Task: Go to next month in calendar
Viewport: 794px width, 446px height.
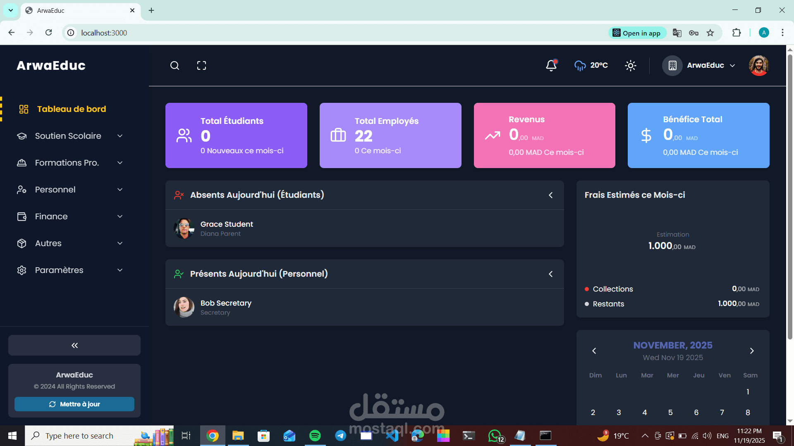Action: (x=752, y=351)
